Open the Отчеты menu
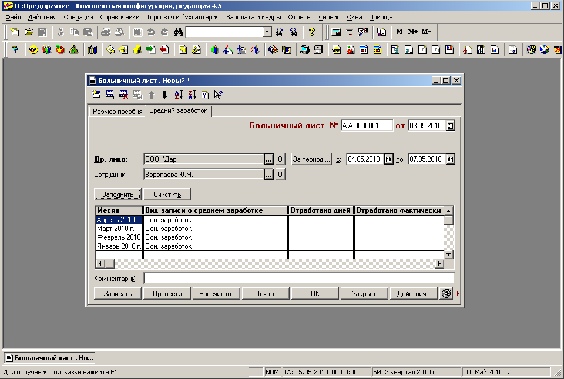 (x=300, y=17)
